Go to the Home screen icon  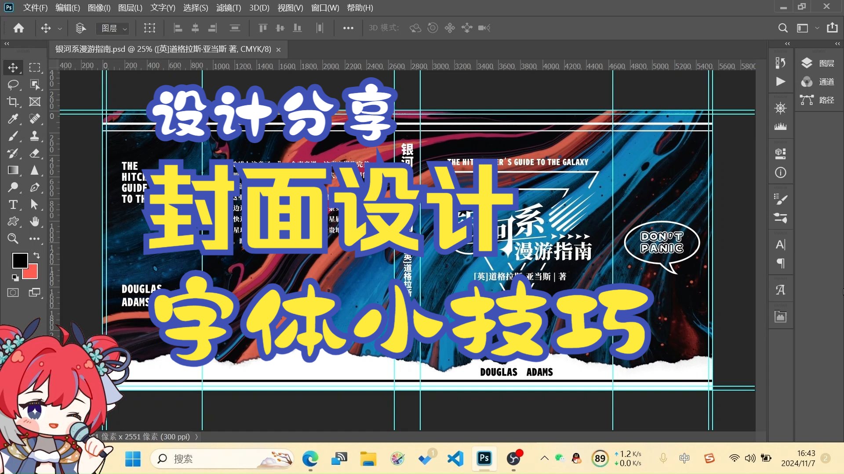18,28
